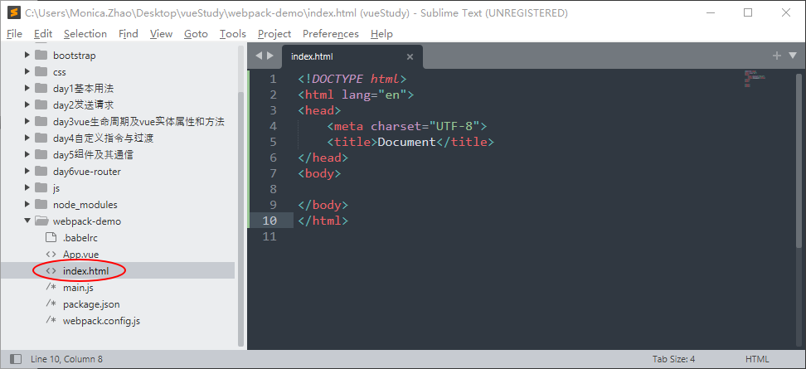Open the Edit menu
The height and width of the screenshot is (369, 806).
click(43, 34)
